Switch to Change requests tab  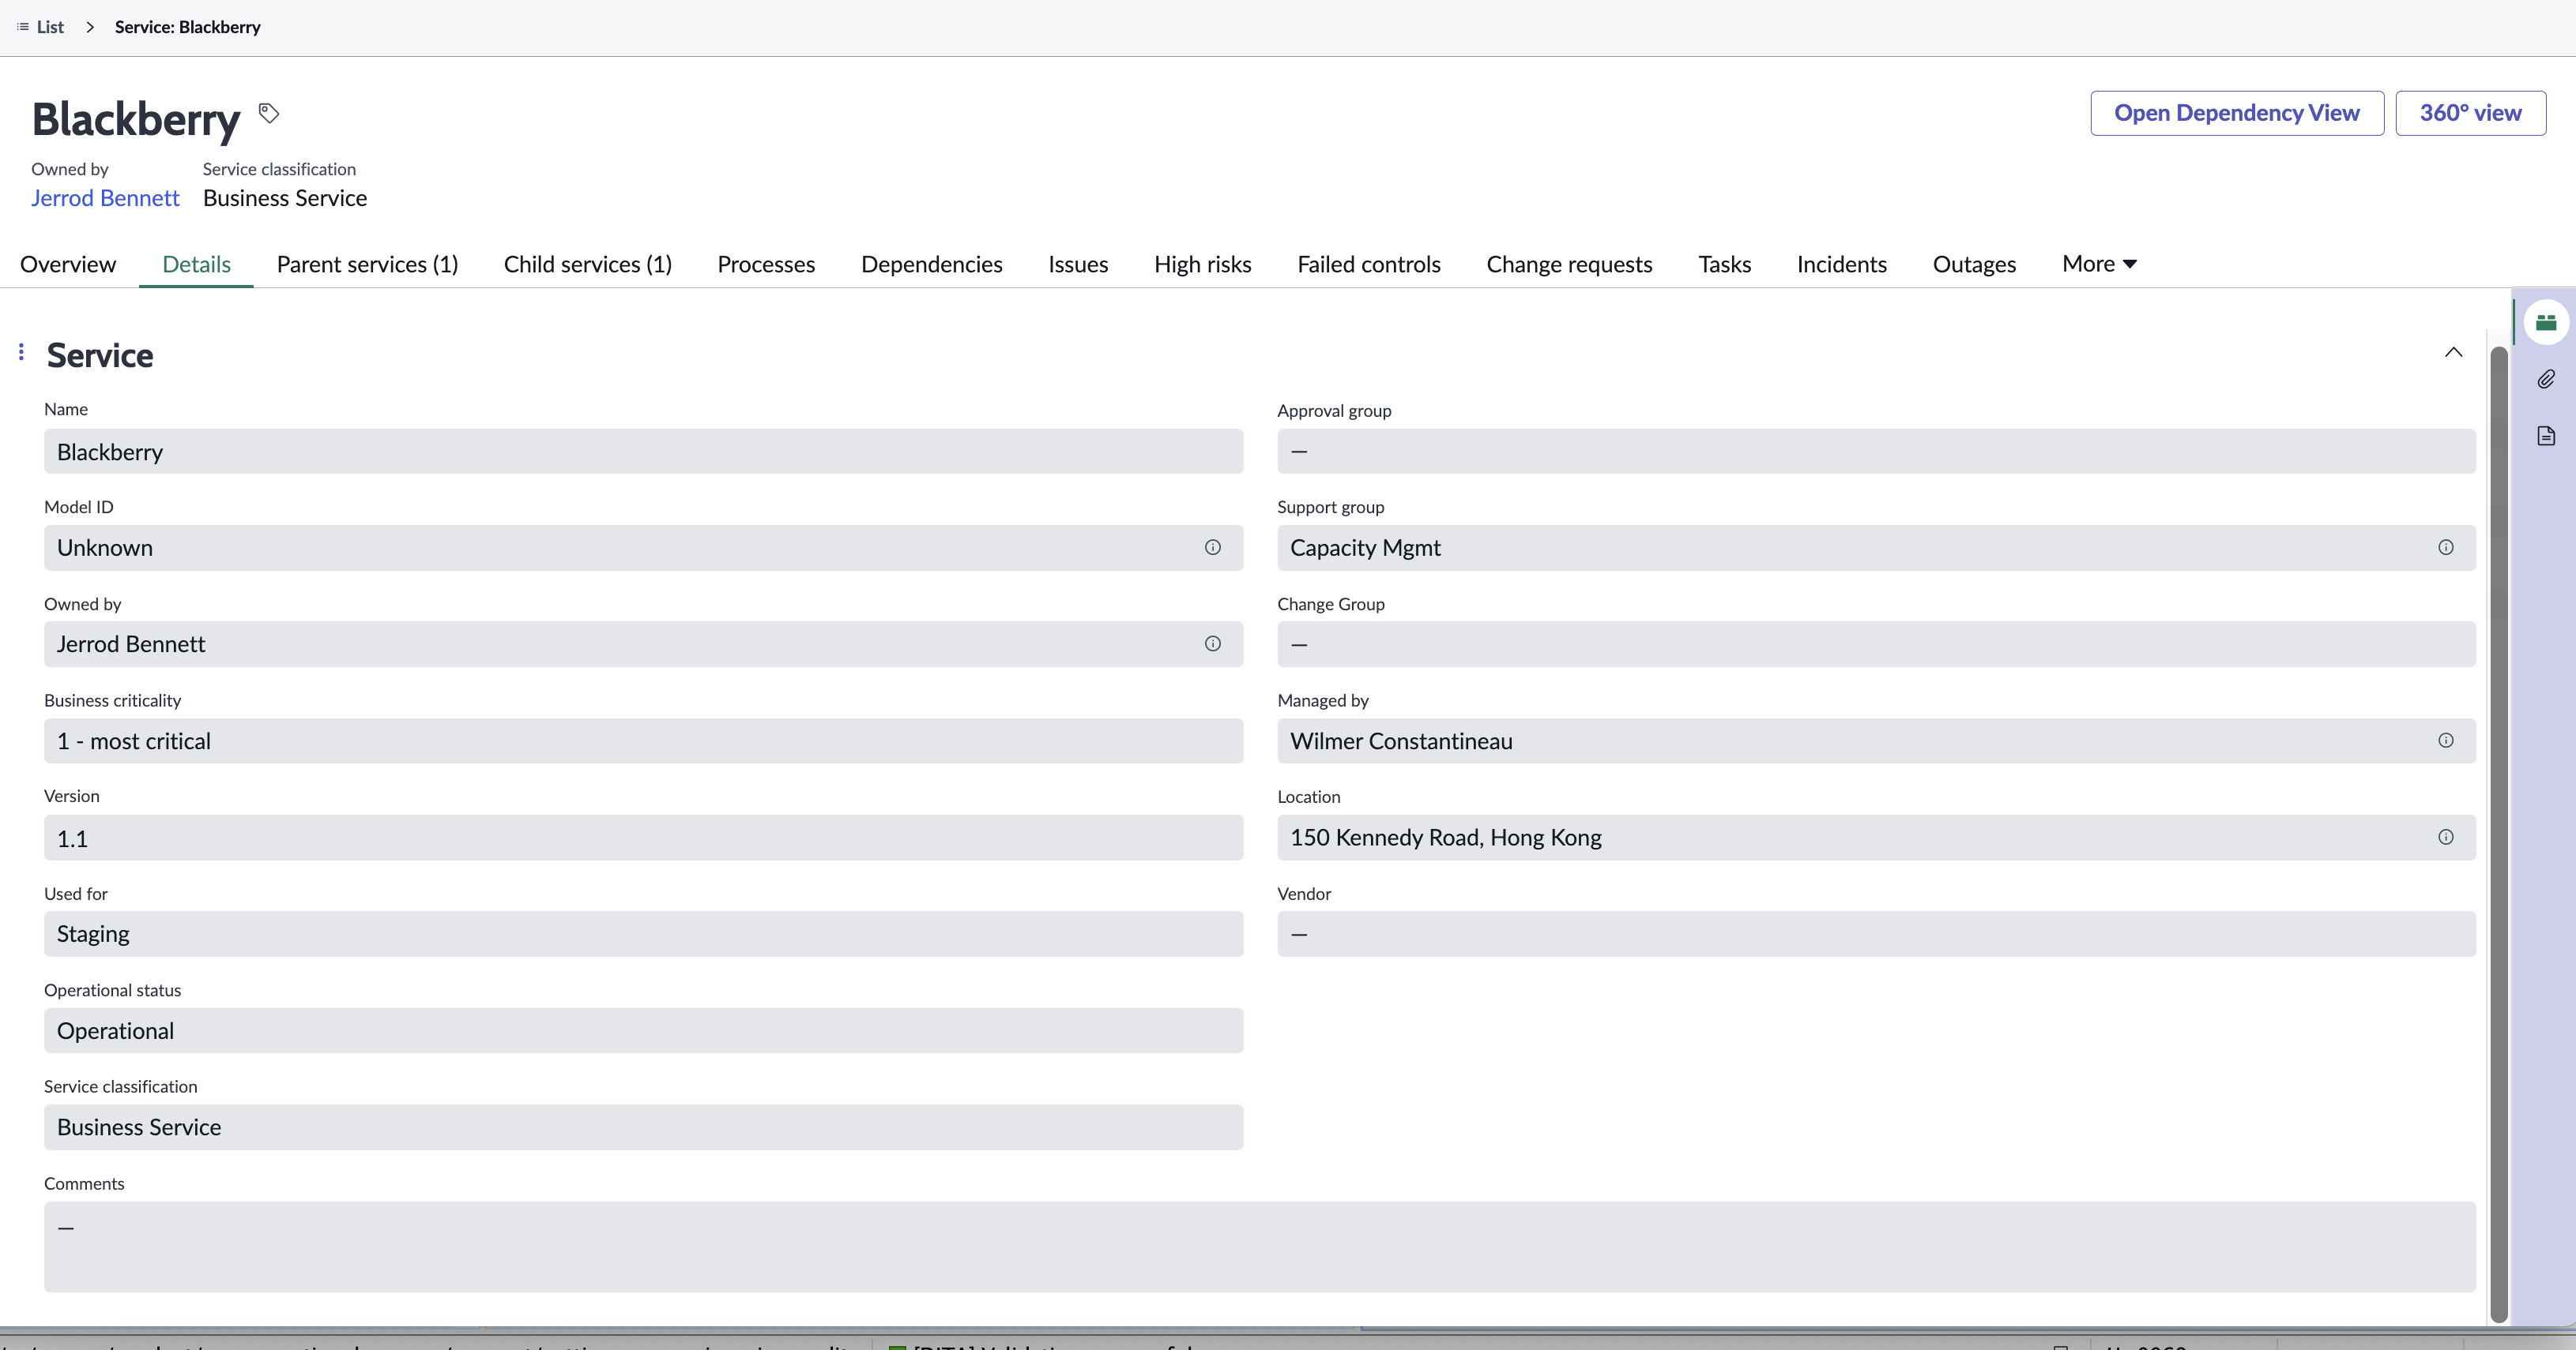pos(1569,264)
